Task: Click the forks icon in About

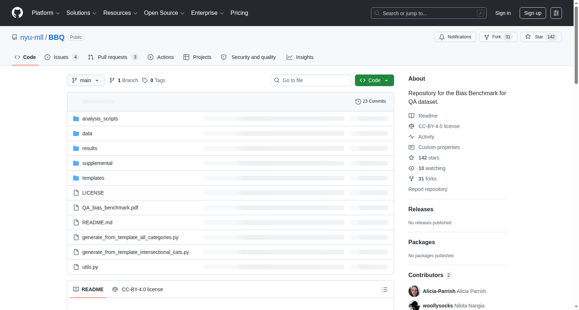Action: coord(411,179)
